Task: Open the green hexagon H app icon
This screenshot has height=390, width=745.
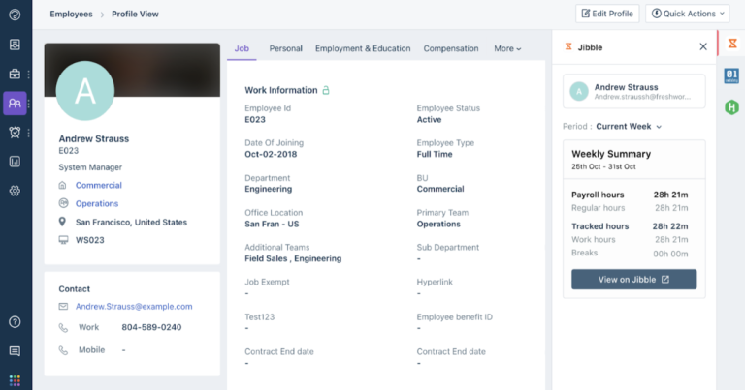Action: pos(731,107)
